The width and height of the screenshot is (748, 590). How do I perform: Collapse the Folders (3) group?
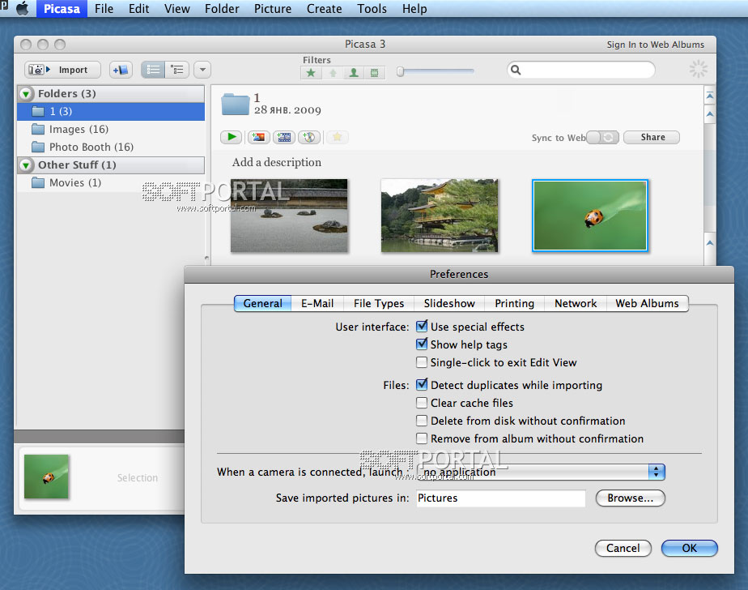pyautogui.click(x=26, y=94)
